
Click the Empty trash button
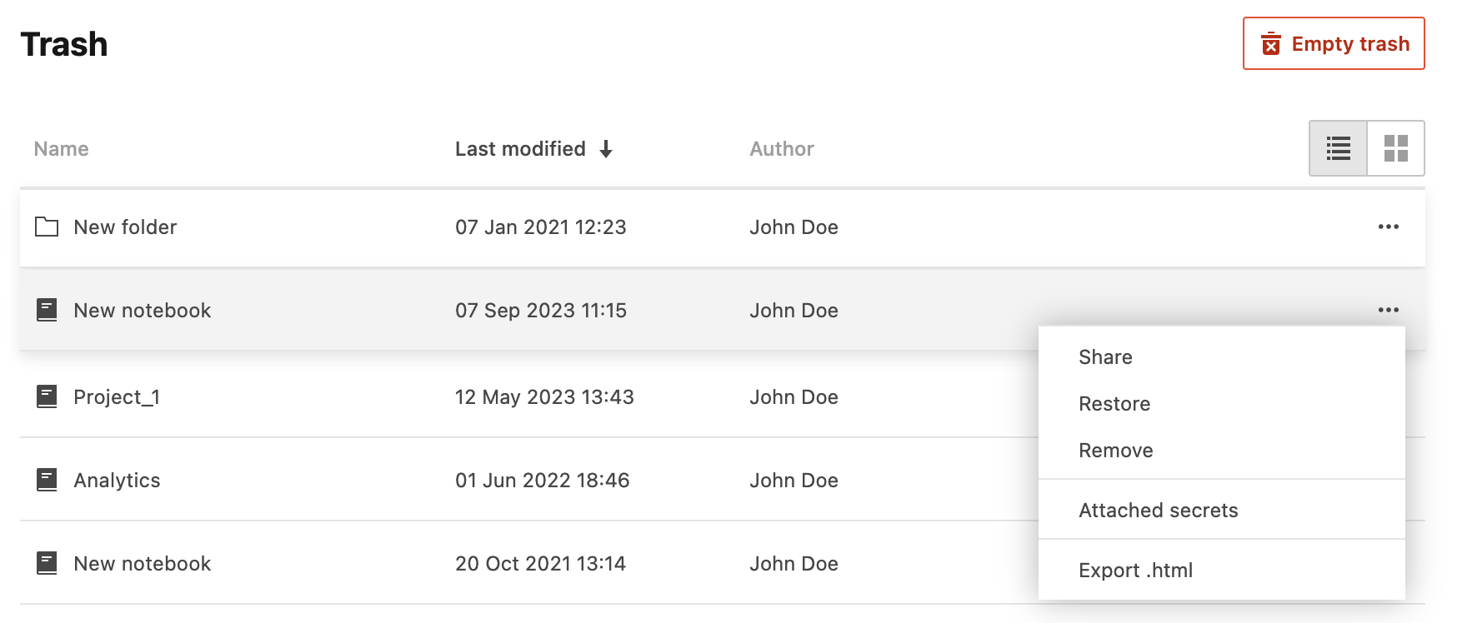coord(1334,43)
